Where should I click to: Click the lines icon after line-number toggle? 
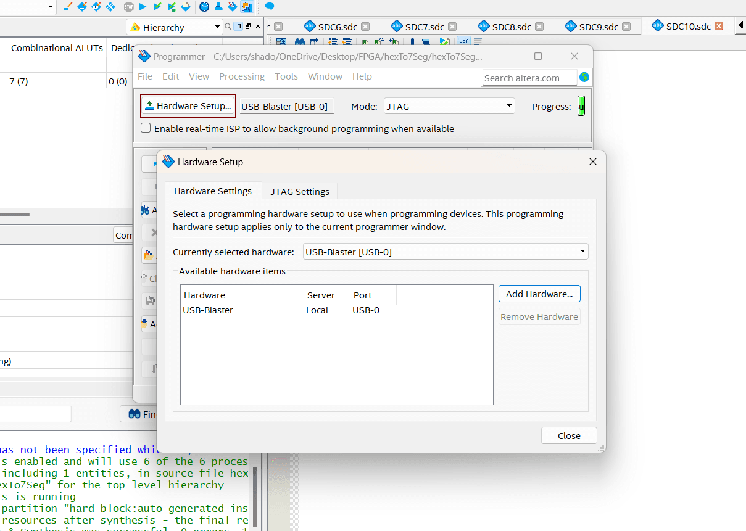tap(478, 41)
